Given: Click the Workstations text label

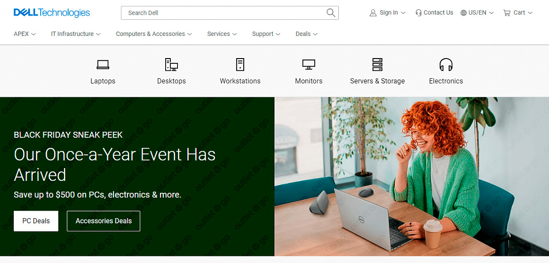Looking at the screenshot, I should [x=240, y=81].
